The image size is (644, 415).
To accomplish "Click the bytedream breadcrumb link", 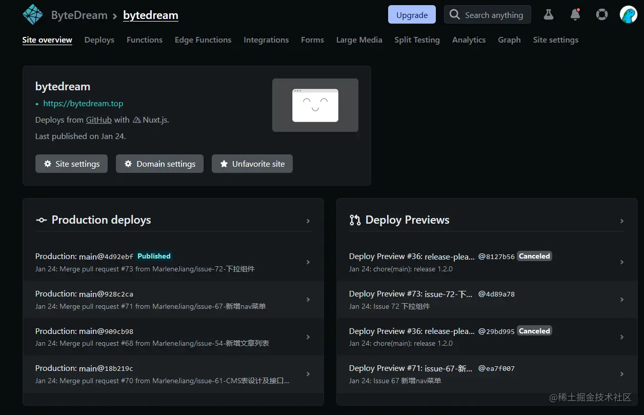I will [151, 15].
